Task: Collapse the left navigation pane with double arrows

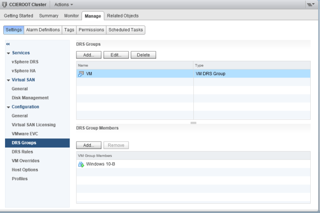Action: [x=8, y=44]
